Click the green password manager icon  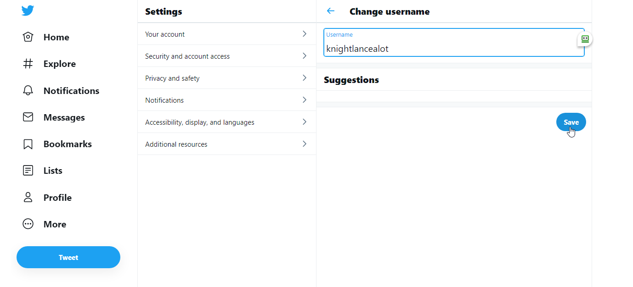(585, 39)
